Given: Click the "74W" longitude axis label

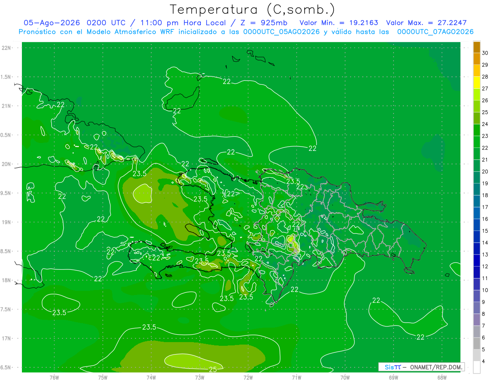Looking at the screenshot, I should tap(151, 377).
